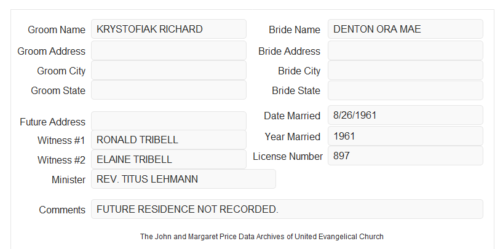Select the Bride Name input box
The image size is (495, 249).
tap(405, 29)
